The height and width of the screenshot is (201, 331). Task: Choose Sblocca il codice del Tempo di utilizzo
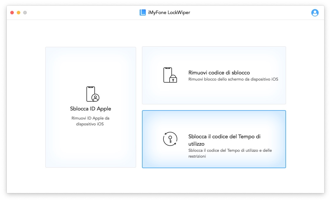click(214, 139)
